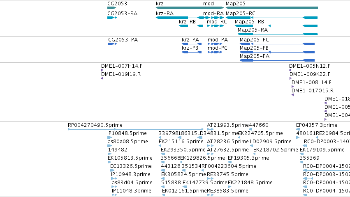Screen dimensions: 350x197
Task: Select the mod-PA protein label
Action: click(x=218, y=40)
